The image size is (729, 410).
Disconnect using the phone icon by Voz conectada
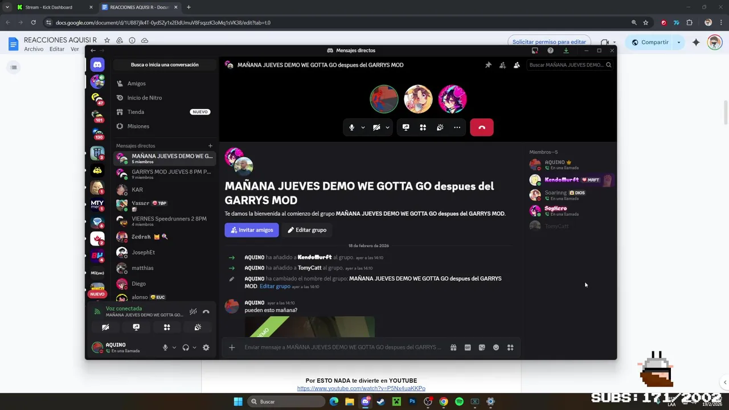pyautogui.click(x=206, y=311)
